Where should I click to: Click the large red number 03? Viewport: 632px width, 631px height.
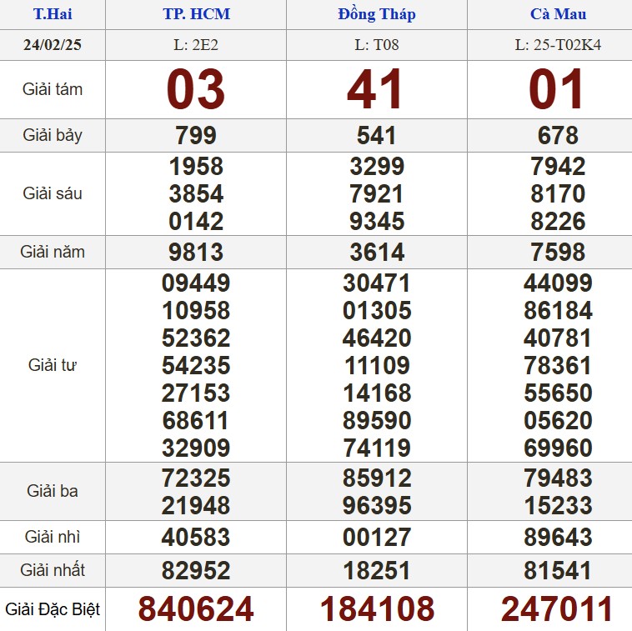coord(196,90)
